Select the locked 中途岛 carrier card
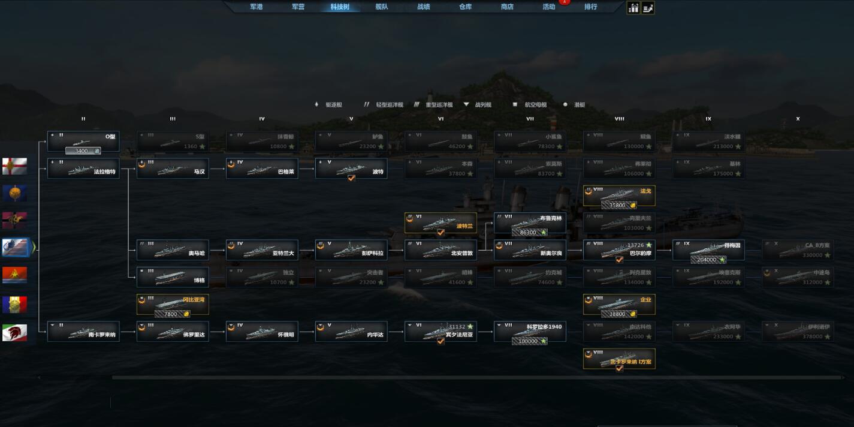This screenshot has width=854, height=427. click(798, 277)
